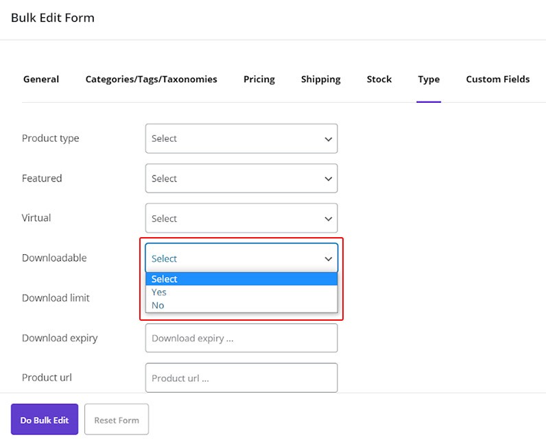Click the Reset Form button
This screenshot has width=546, height=440.
(x=117, y=420)
